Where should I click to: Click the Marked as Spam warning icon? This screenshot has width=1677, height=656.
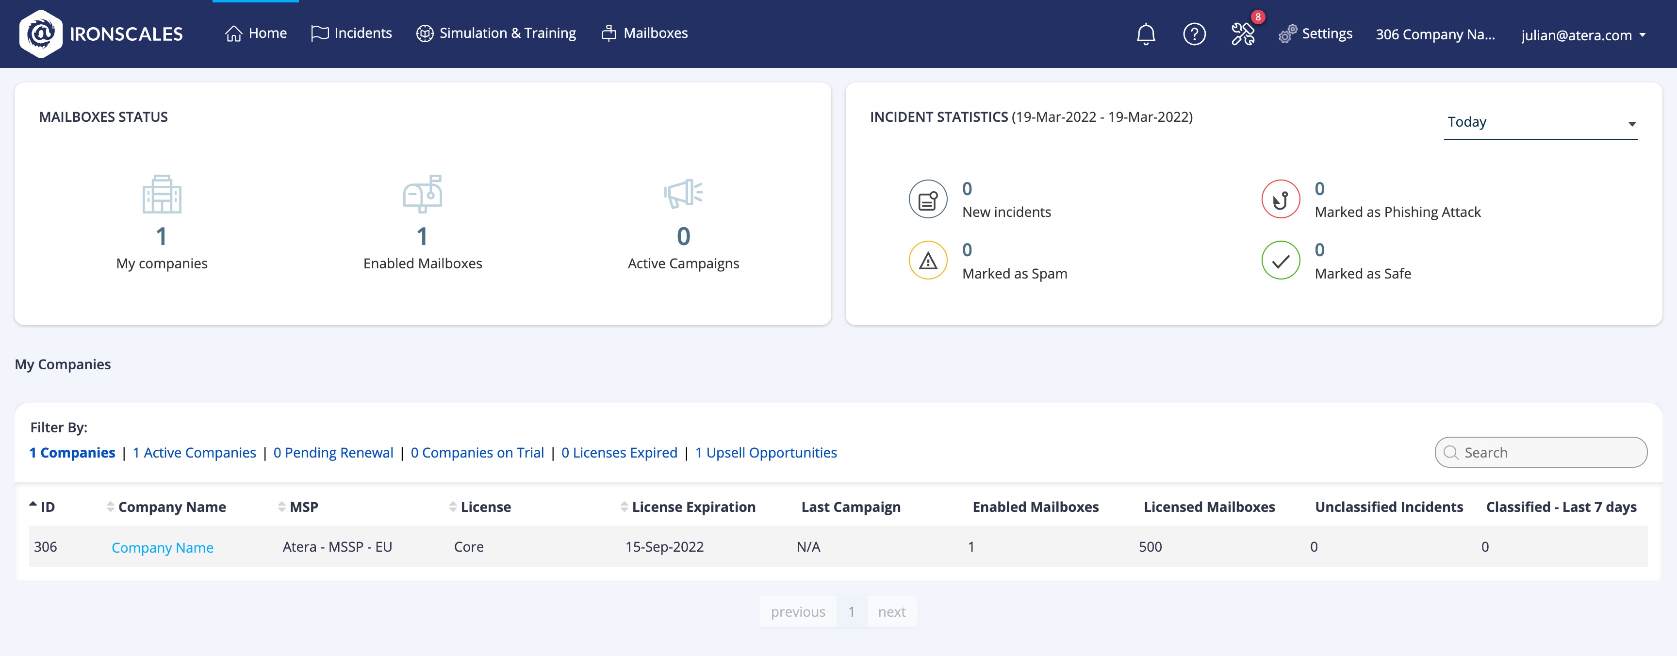click(928, 261)
